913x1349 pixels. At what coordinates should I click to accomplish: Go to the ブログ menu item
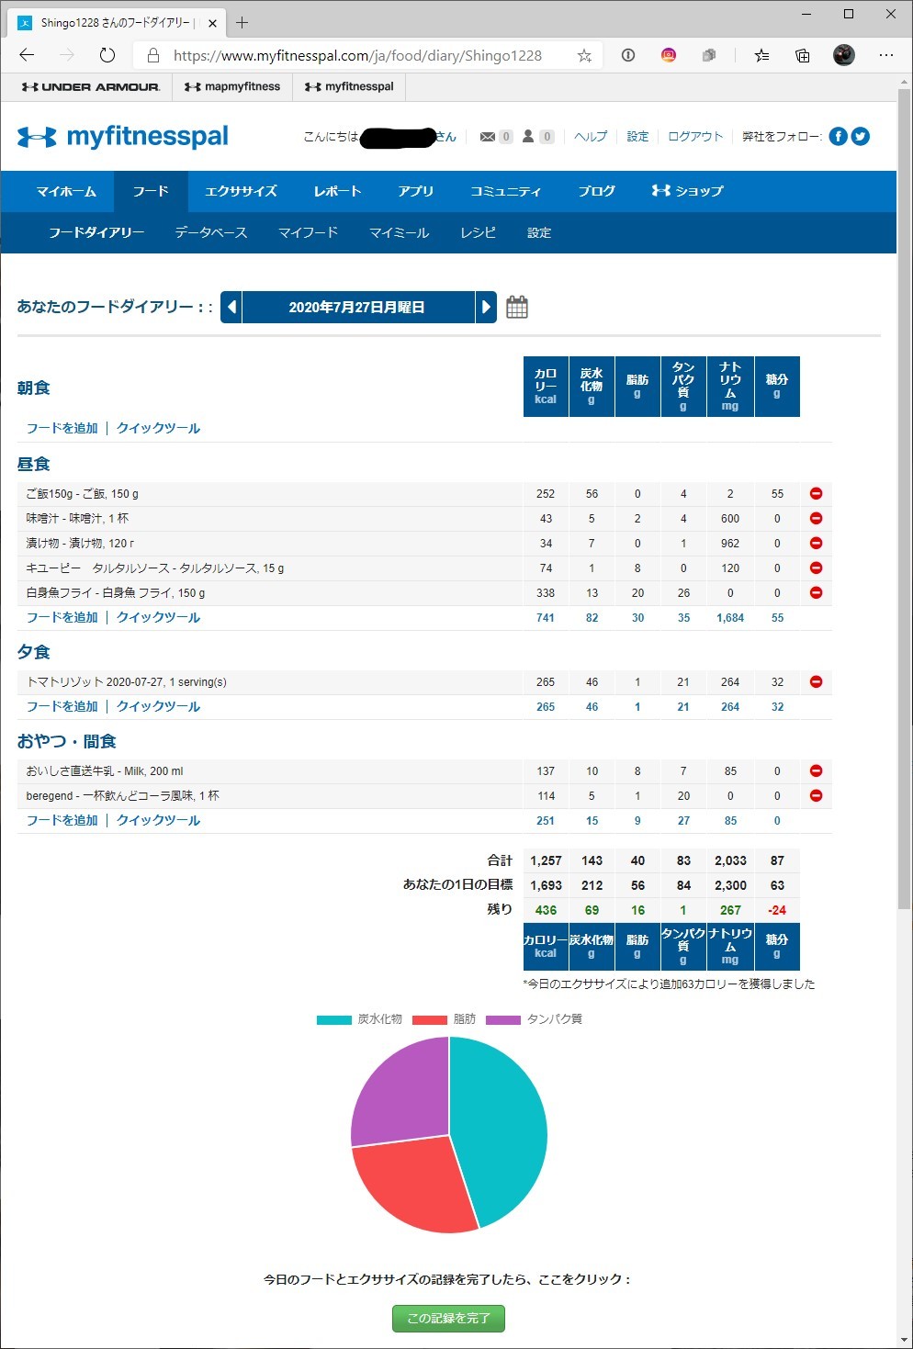596,191
